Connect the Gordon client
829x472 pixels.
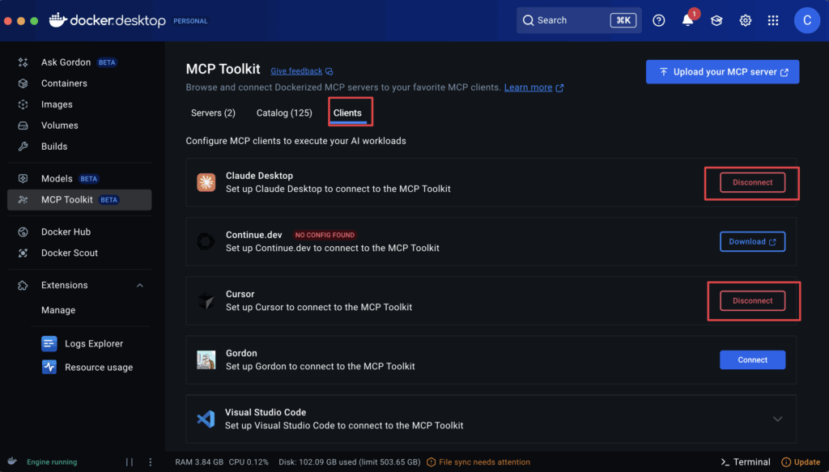coord(752,360)
